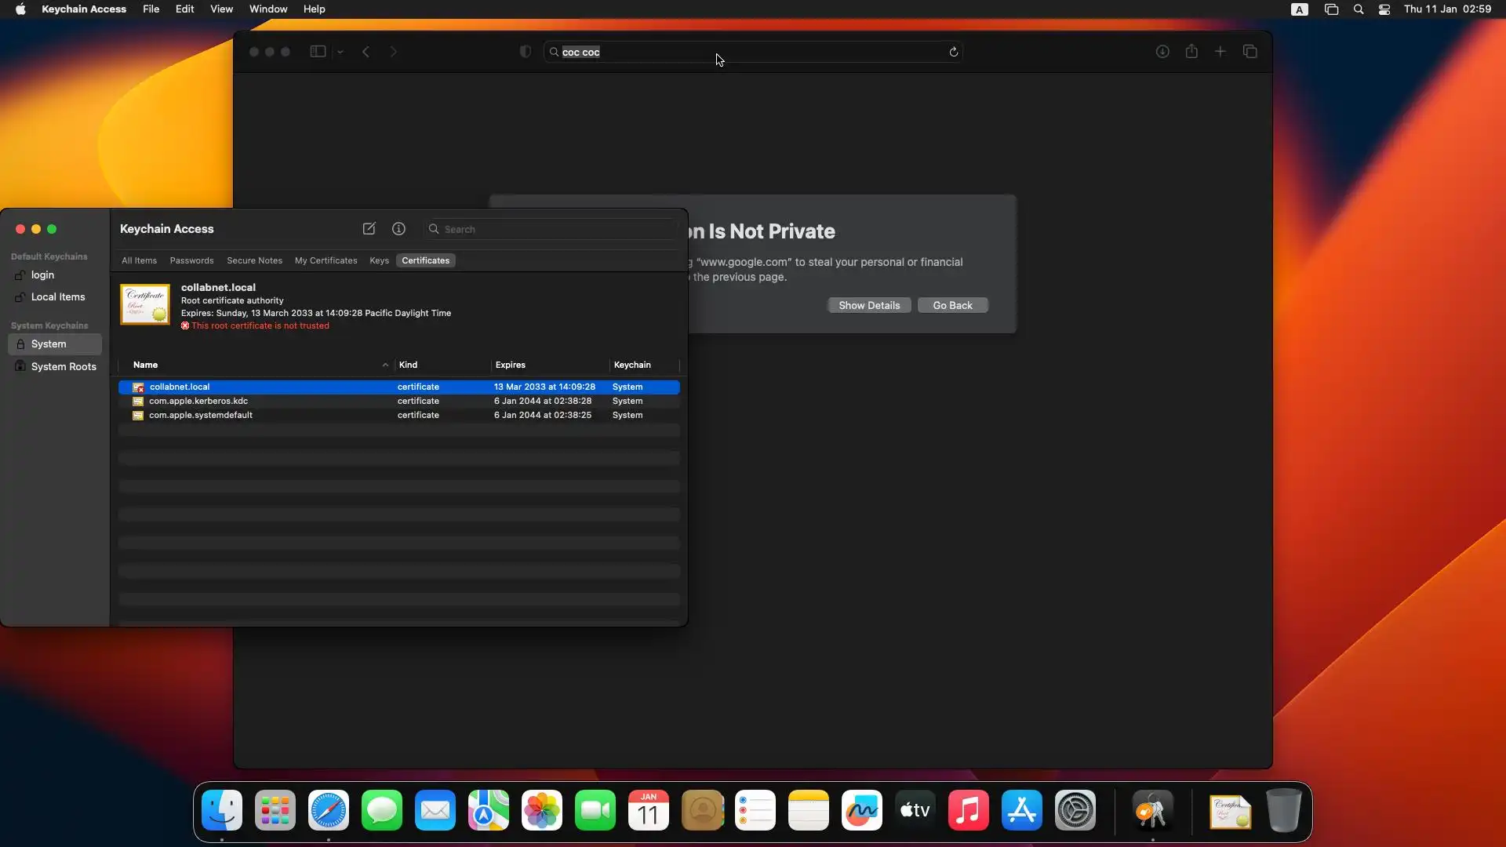Click the new keychain item compose icon

click(369, 228)
